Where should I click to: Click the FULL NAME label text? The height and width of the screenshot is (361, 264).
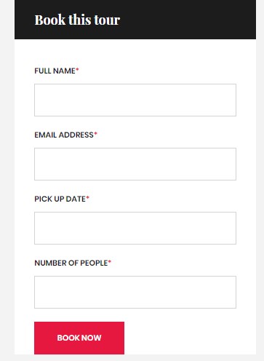coord(55,71)
